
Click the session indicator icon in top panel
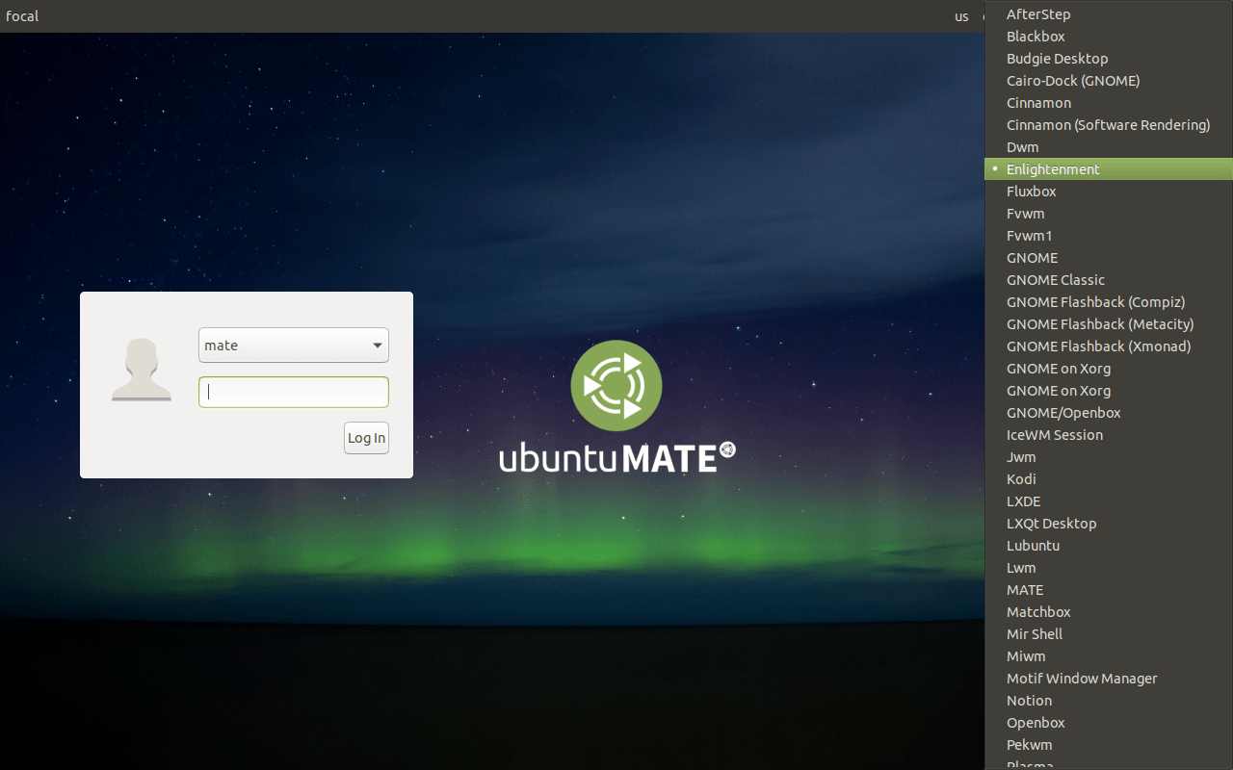coord(983,16)
